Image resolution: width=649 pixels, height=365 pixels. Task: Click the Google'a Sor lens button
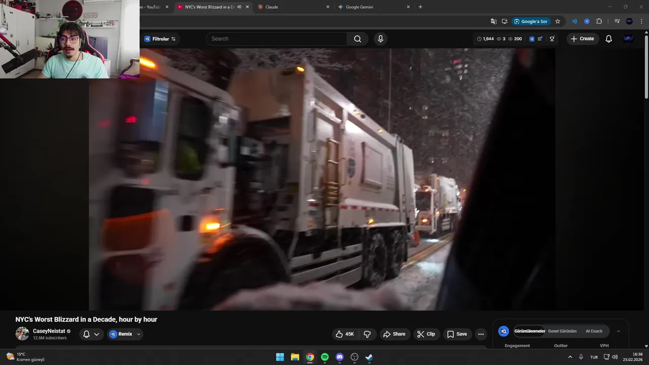[x=531, y=21]
